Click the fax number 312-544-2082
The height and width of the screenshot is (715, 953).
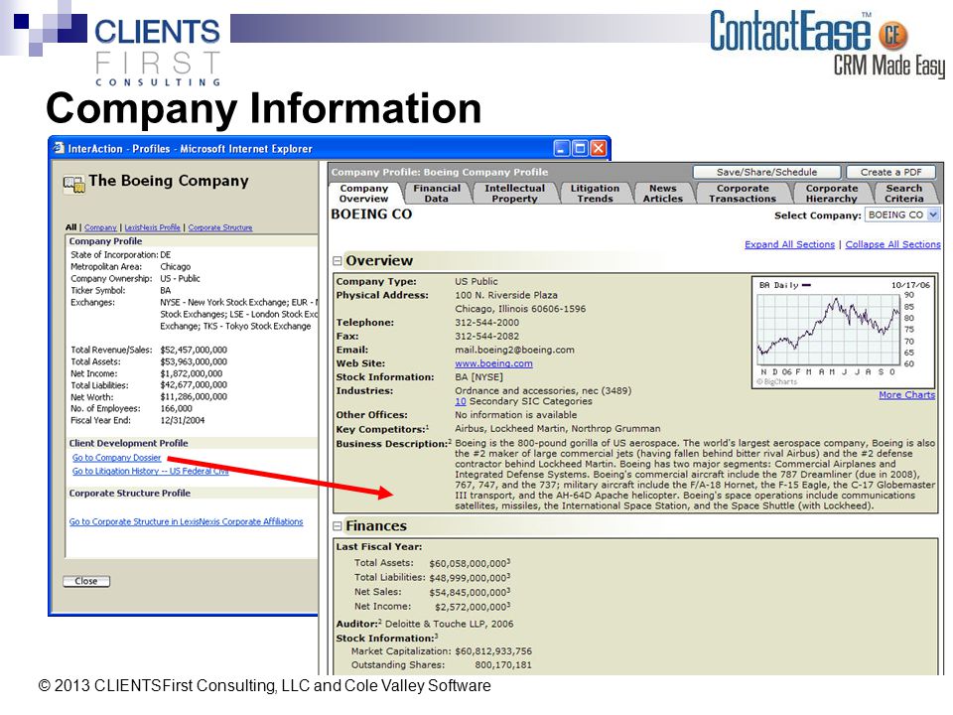point(486,337)
